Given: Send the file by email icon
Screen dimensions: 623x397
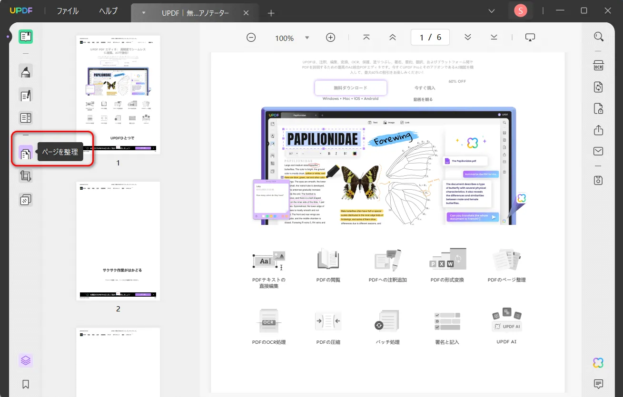Looking at the screenshot, I should tap(599, 151).
